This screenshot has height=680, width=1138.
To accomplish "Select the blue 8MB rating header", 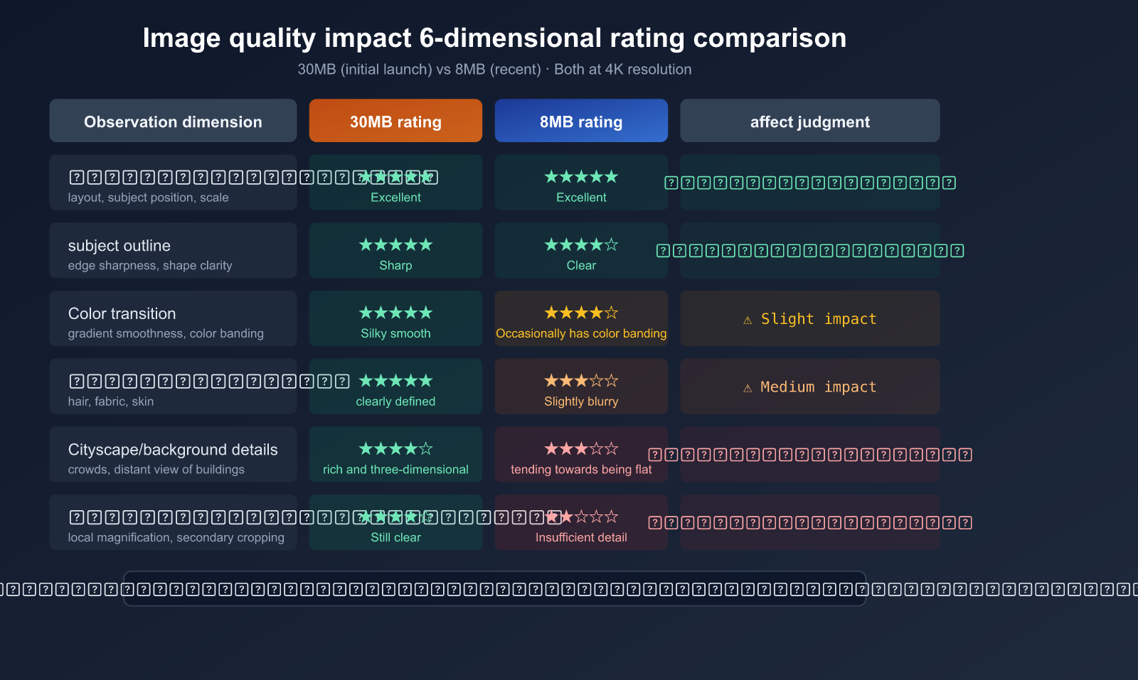I will 581,121.
